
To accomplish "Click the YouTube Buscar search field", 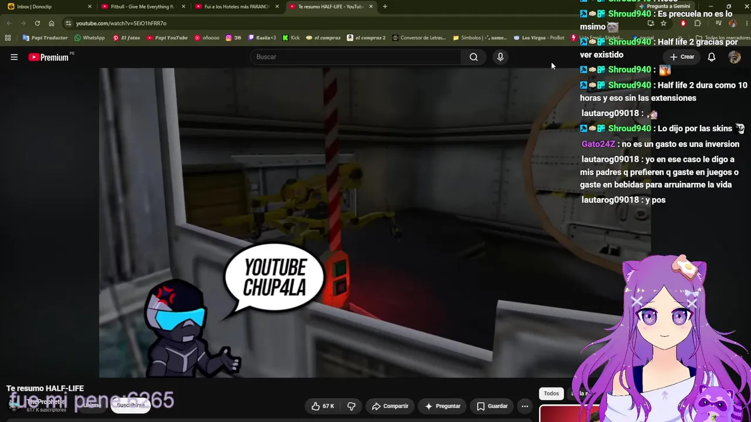I will coord(356,57).
